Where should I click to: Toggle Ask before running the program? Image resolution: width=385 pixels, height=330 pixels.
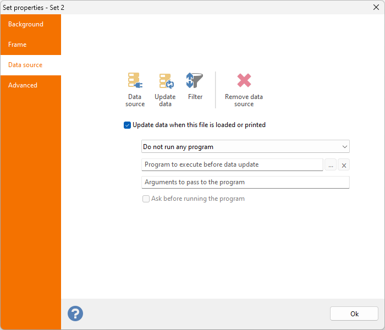point(146,199)
